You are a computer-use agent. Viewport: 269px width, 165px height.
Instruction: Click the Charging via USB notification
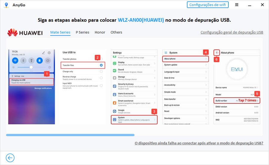31,81
